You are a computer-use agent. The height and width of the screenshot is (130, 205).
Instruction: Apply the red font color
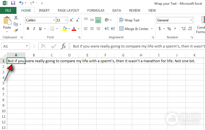74,29
